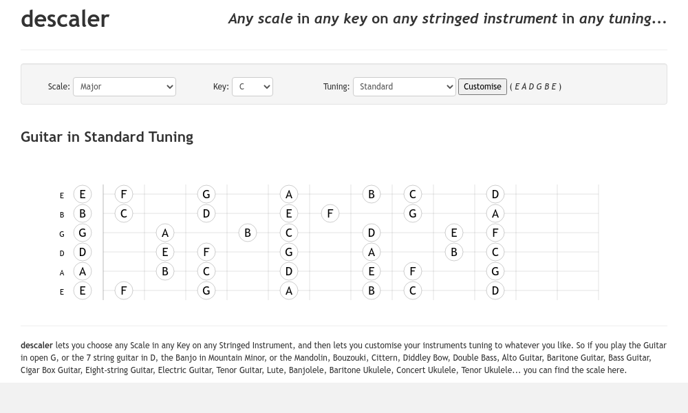Click the lone B note on the G string
The width and height of the screenshot is (688, 413).
[x=248, y=233]
